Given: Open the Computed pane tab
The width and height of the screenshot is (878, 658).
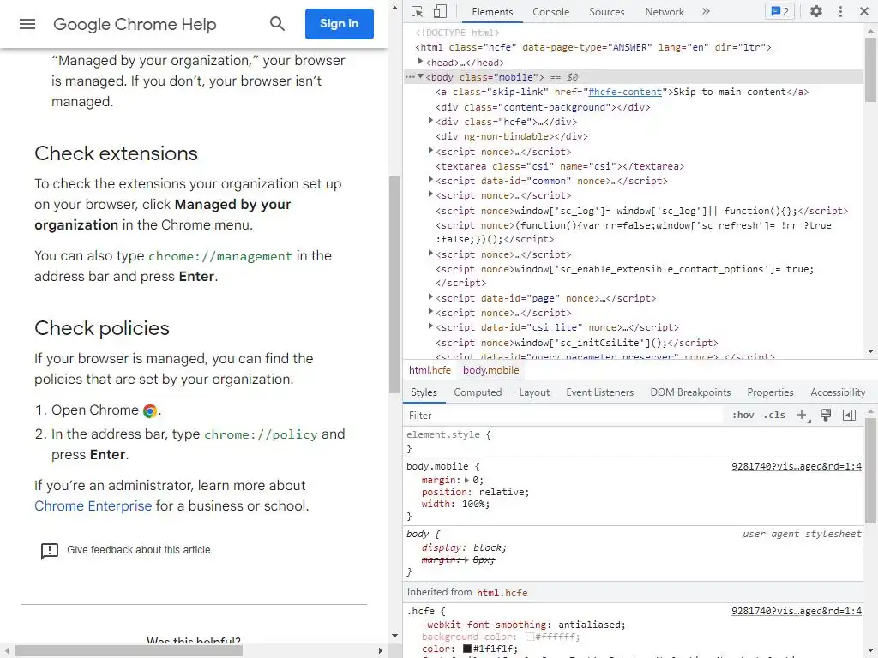Looking at the screenshot, I should [x=478, y=392].
